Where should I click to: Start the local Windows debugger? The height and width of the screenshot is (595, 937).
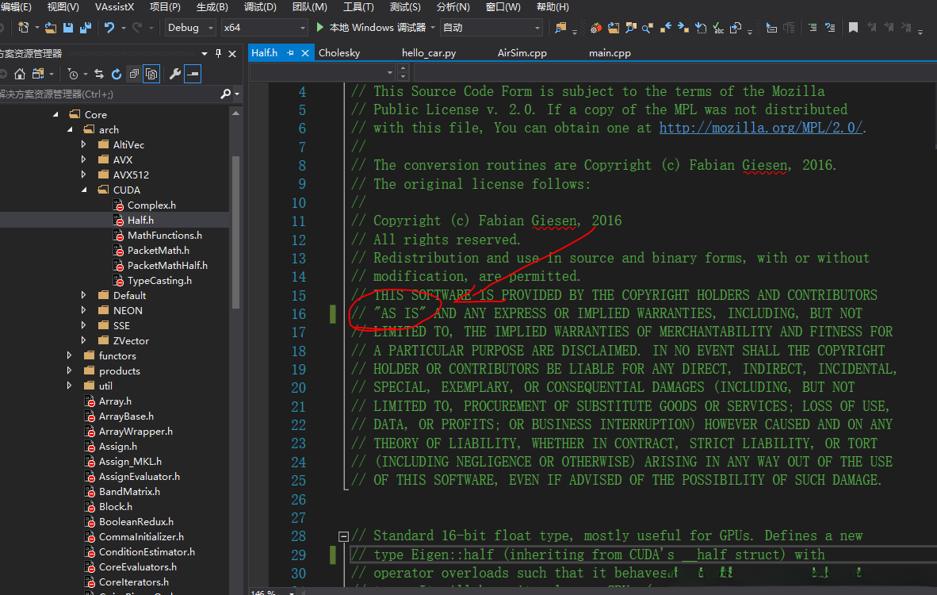pyautogui.click(x=370, y=28)
